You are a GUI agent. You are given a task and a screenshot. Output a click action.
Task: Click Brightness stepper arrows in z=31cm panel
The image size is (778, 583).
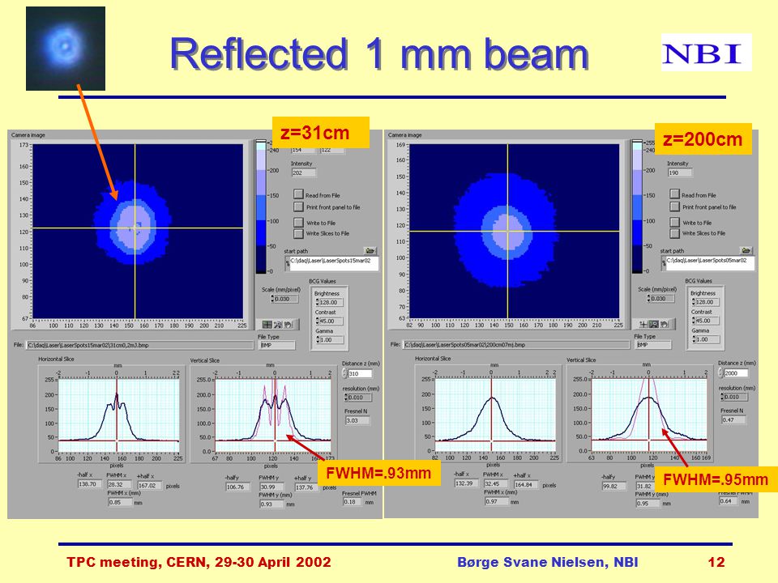318,302
